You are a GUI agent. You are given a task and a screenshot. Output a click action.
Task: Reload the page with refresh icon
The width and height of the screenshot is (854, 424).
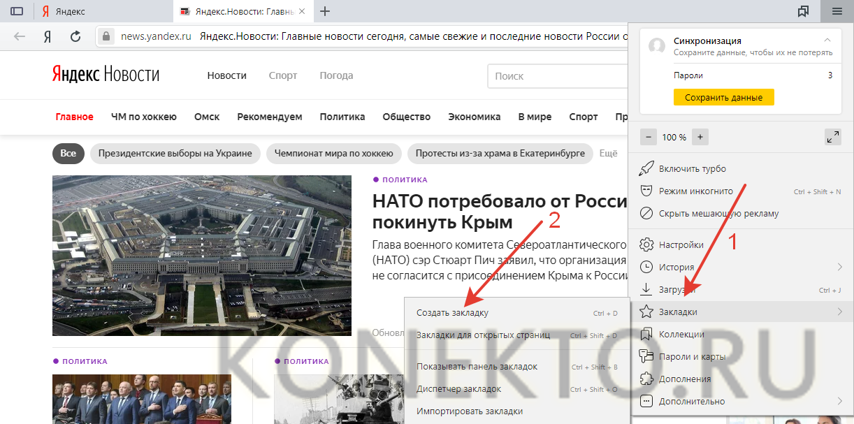click(75, 36)
